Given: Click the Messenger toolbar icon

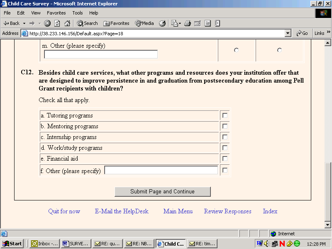Looking at the screenshot, I should 217,23.
